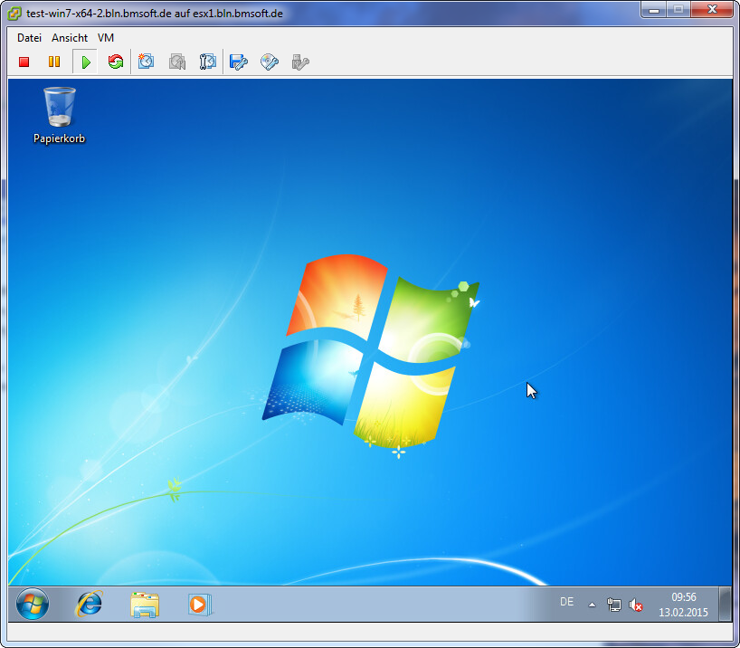Open Windows Explorer from the taskbar
740x648 pixels.
point(145,605)
